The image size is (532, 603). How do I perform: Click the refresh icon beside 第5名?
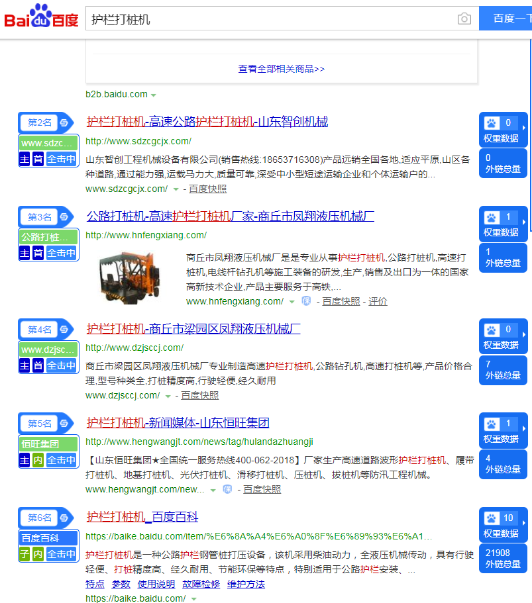[x=64, y=424]
